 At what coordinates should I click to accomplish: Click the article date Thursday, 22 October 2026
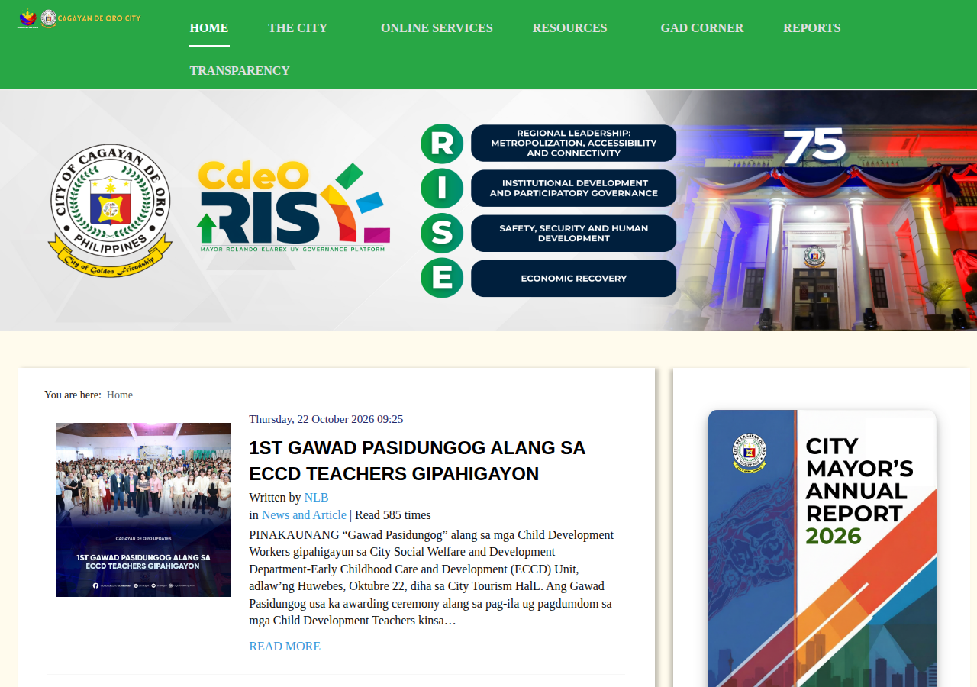(x=326, y=419)
